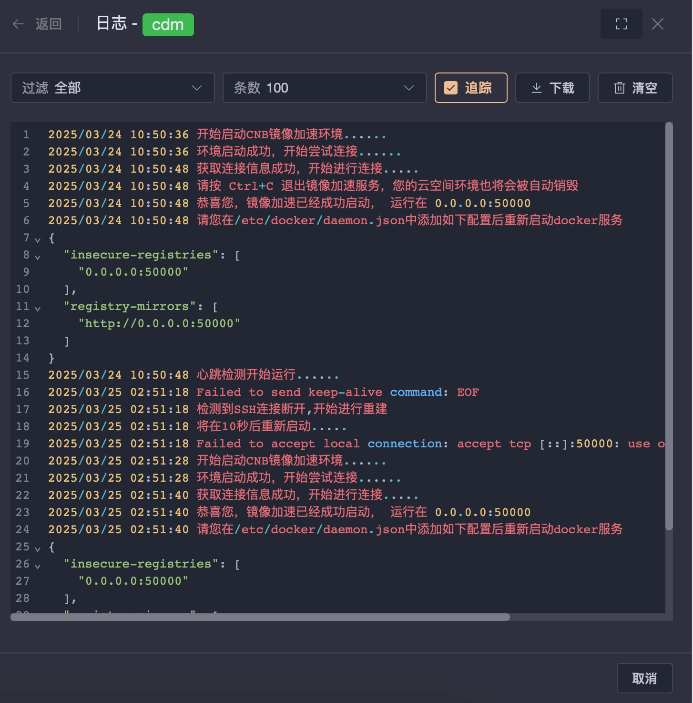Click the back arrow icon
This screenshot has height=703, width=693.
pos(18,24)
